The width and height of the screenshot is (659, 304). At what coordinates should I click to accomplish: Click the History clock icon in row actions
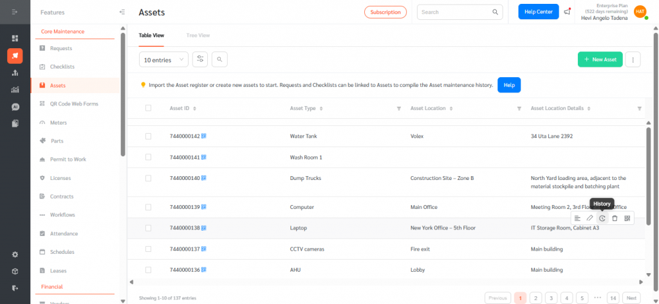pyautogui.click(x=602, y=219)
